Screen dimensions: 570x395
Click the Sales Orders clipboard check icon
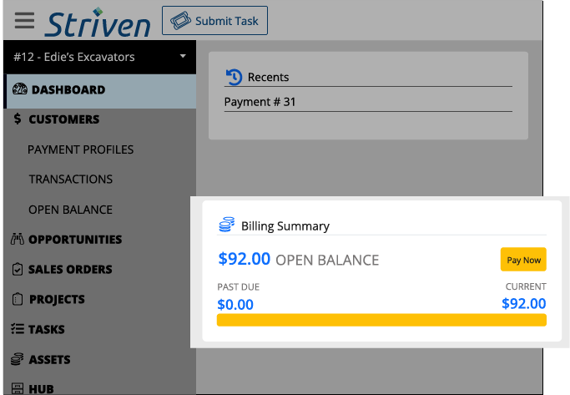17,269
